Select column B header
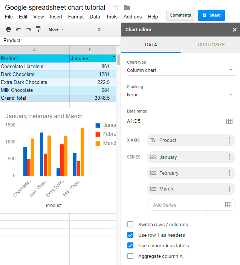Viewport: 240px width, 265px height. pyautogui.click(x=90, y=50)
